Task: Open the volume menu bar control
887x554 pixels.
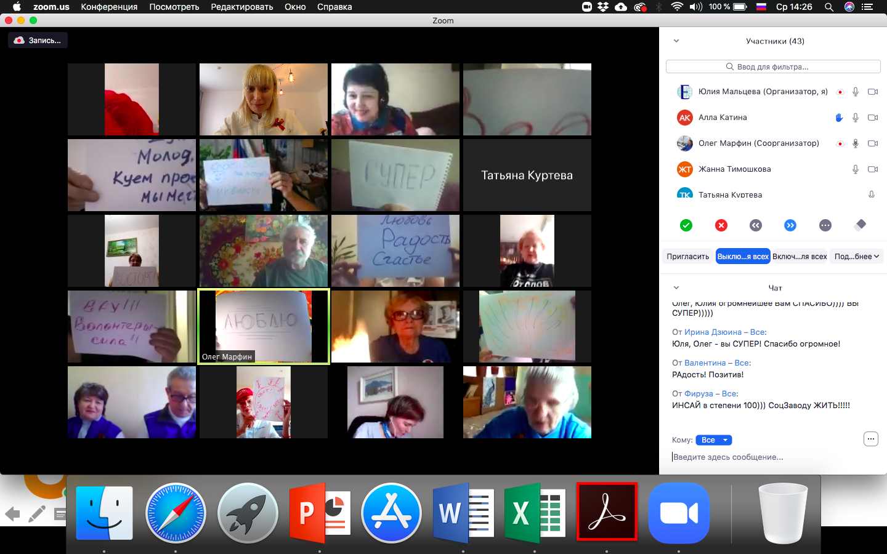Action: pyautogui.click(x=696, y=7)
